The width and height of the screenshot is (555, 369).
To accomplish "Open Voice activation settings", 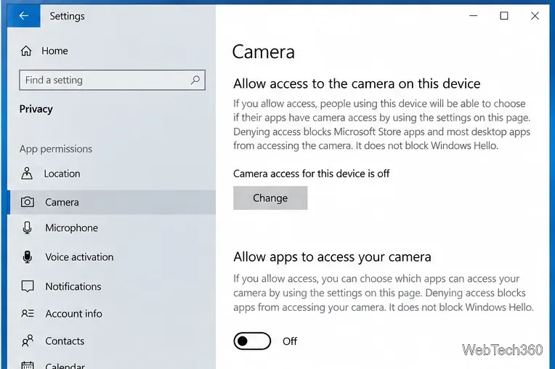I will click(x=79, y=257).
